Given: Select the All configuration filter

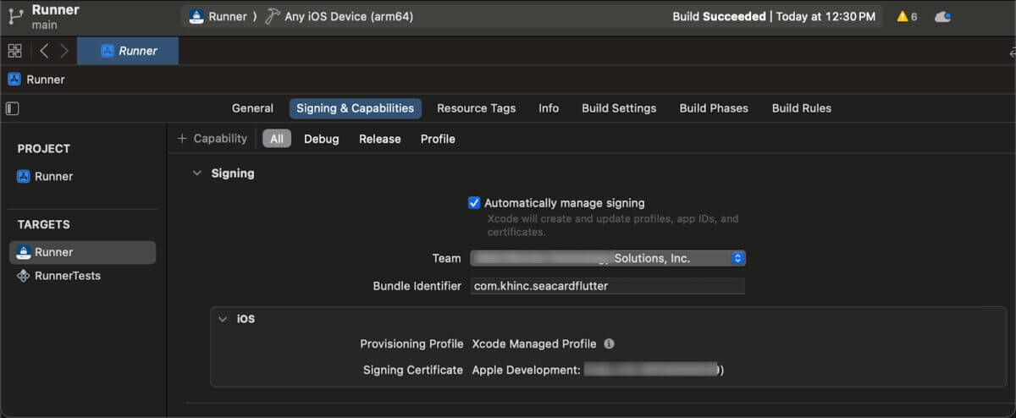Looking at the screenshot, I should click(x=277, y=139).
